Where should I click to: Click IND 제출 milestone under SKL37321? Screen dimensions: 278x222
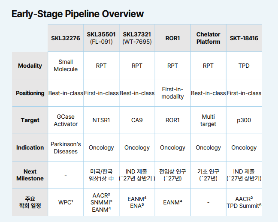coord(137,175)
